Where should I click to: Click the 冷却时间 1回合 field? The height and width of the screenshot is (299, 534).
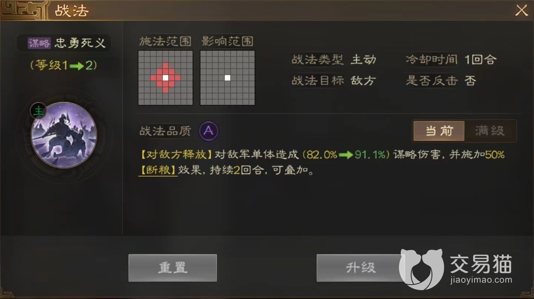pos(451,60)
